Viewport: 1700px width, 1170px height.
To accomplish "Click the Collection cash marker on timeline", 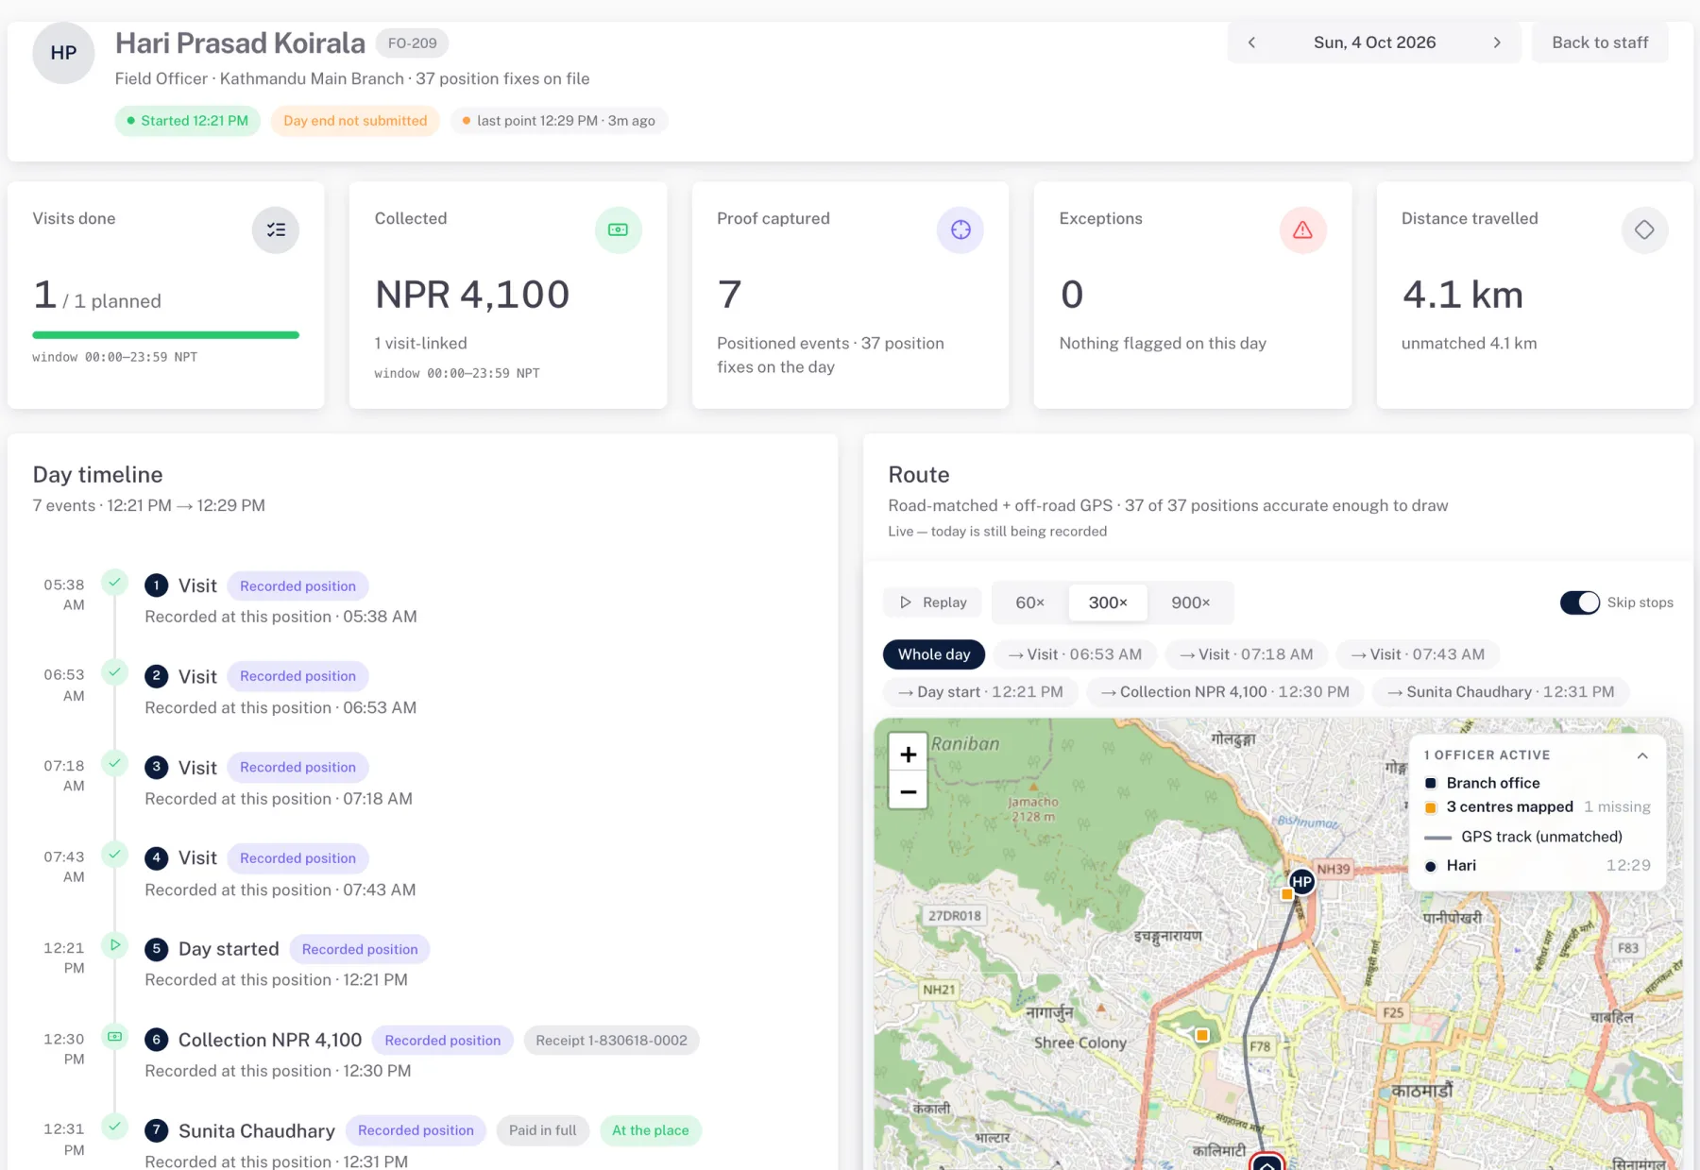I will pos(114,1036).
